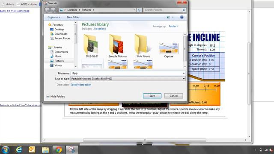
Task: Open the view options dropdown arrow
Action: coord(173,17)
